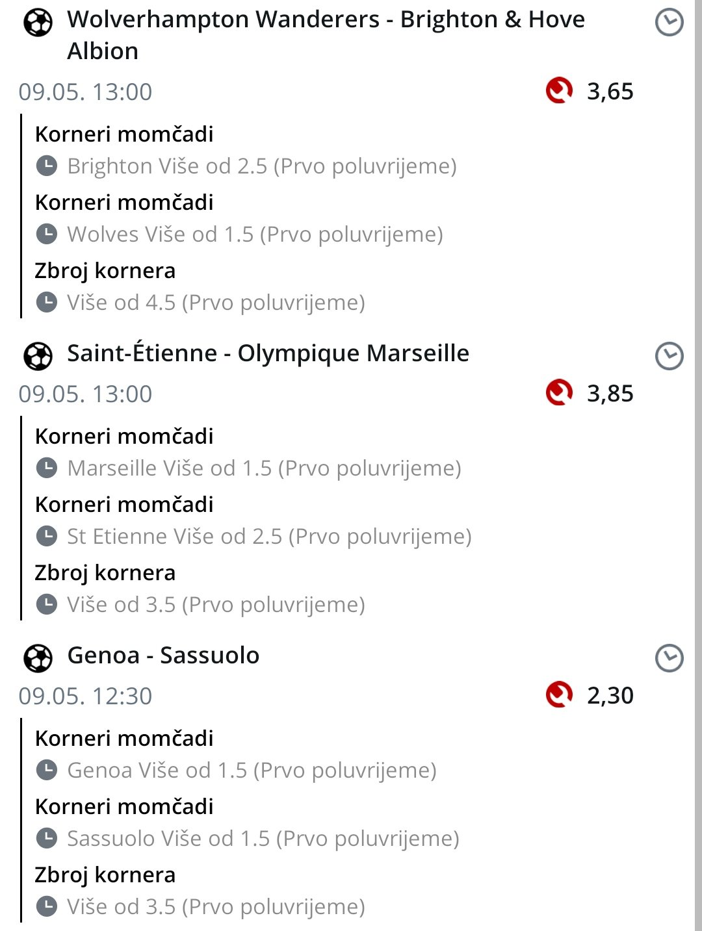Select St Etienne Više od 2.5 selection
Screen dimensions: 702x931
pyautogui.click(x=269, y=537)
